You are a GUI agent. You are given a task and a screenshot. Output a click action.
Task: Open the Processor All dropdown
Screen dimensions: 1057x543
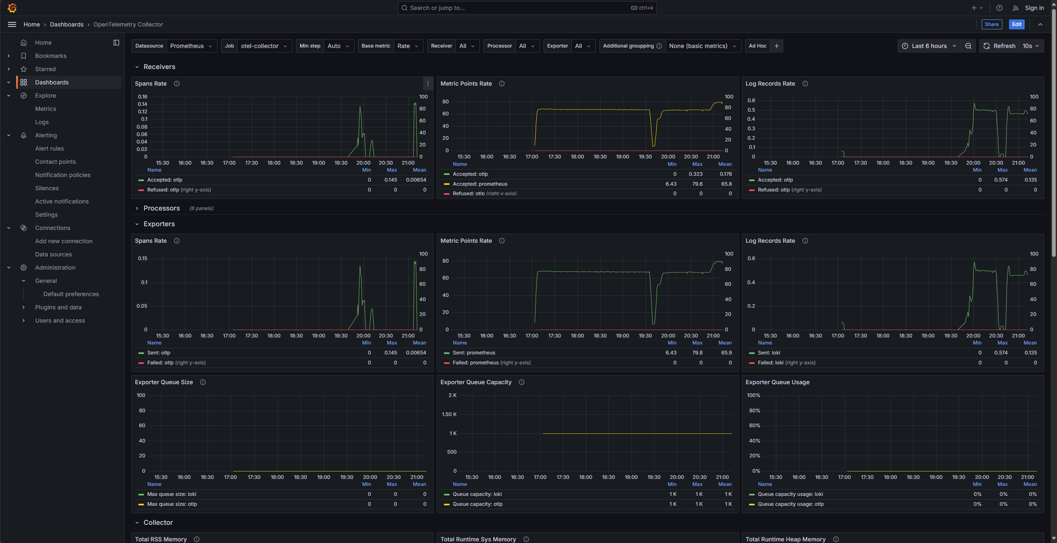(527, 46)
